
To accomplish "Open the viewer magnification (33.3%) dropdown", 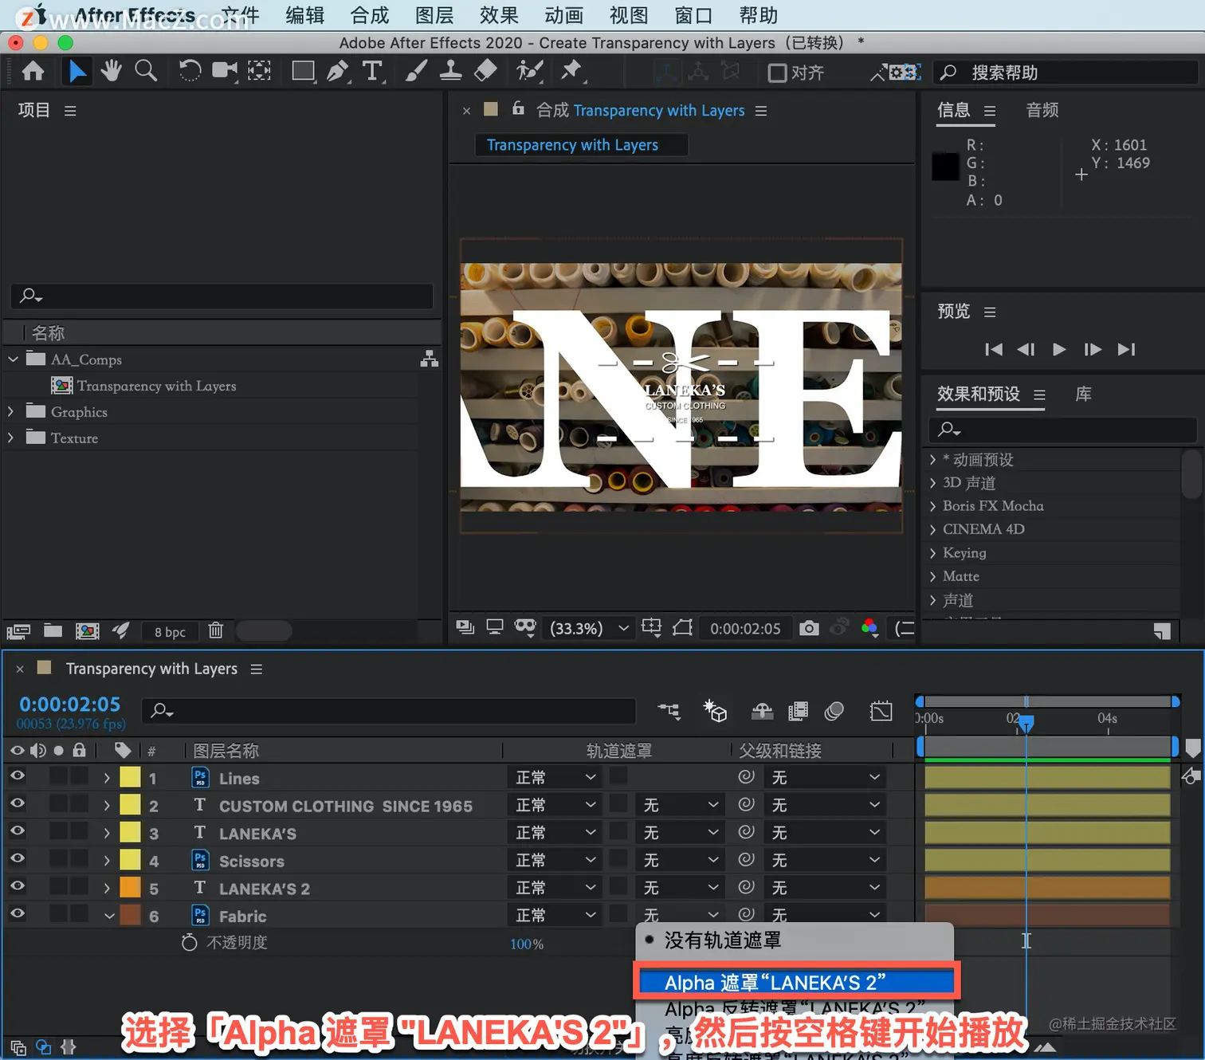I will click(590, 629).
